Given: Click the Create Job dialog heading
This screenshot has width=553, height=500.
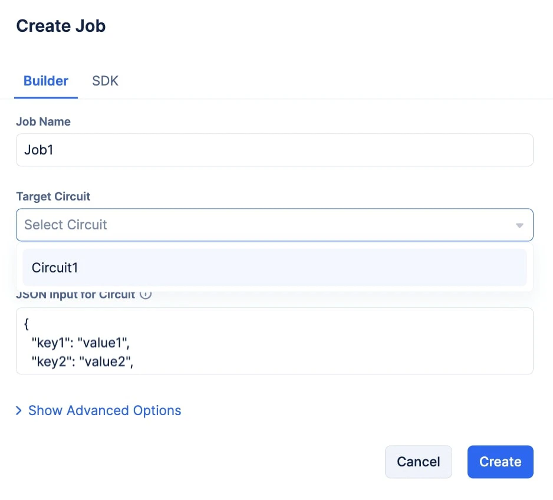Looking at the screenshot, I should [61, 26].
